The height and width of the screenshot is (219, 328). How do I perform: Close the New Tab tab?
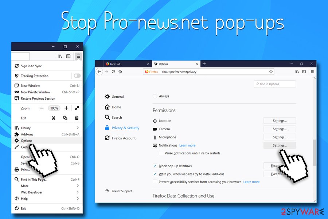148,64
